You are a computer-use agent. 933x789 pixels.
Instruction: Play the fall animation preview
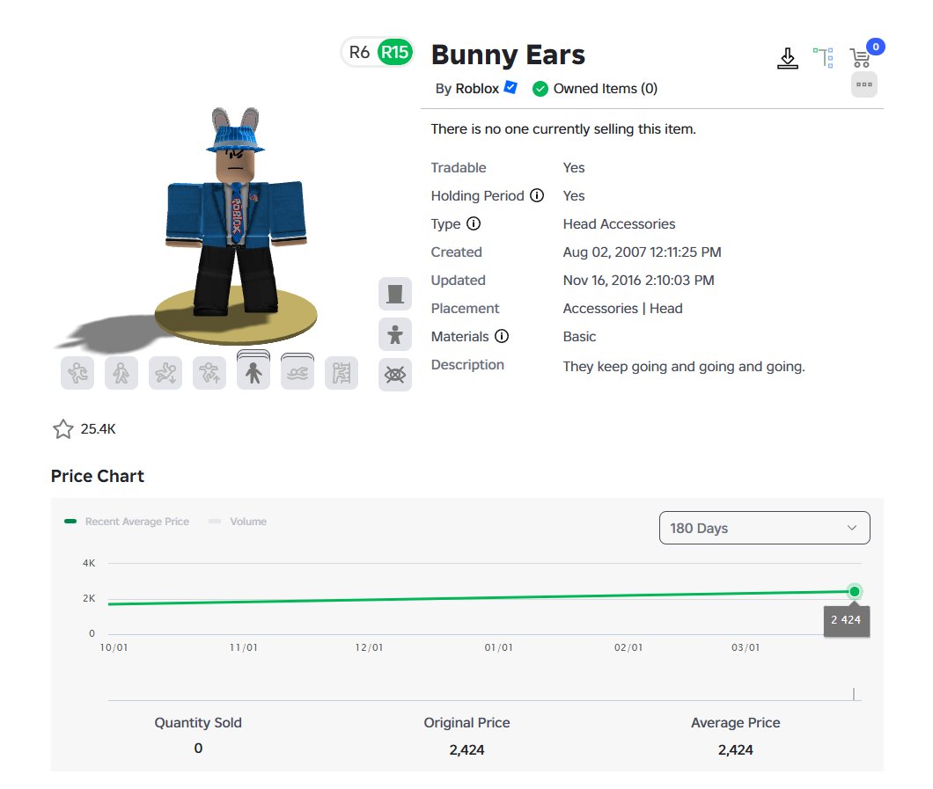tap(165, 373)
